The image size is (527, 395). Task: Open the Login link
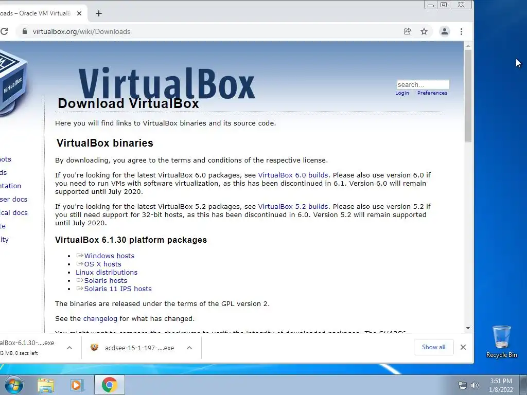[402, 93]
